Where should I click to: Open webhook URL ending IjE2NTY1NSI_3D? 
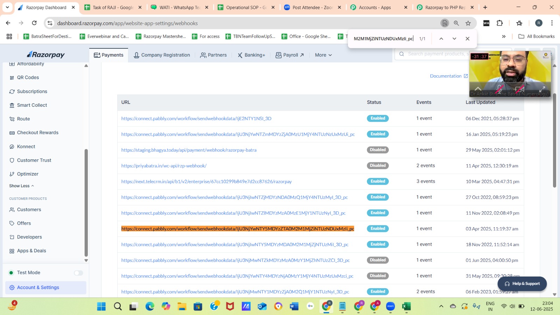(196, 119)
